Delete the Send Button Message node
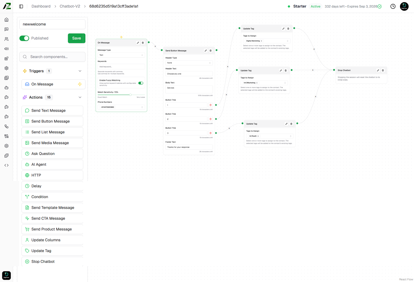The width and height of the screenshot is (414, 282). coord(211,51)
